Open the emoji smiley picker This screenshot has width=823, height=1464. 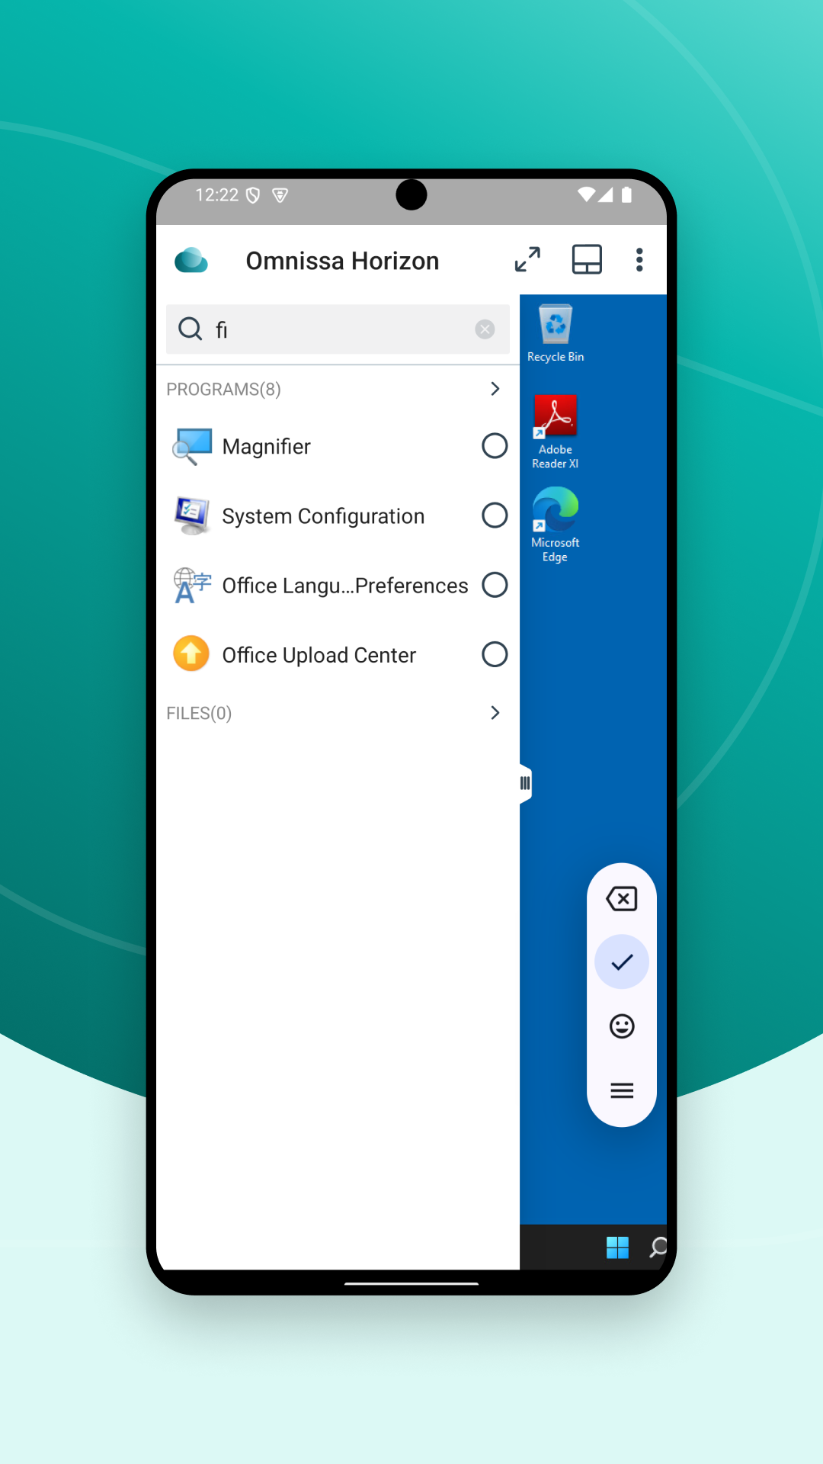coord(622,1026)
